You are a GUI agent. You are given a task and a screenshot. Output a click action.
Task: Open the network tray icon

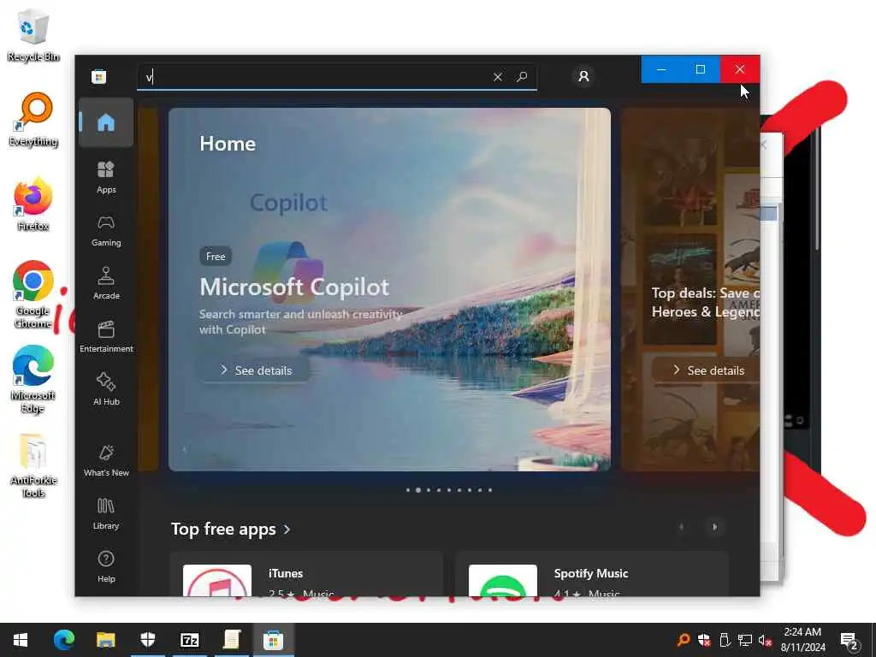click(745, 640)
